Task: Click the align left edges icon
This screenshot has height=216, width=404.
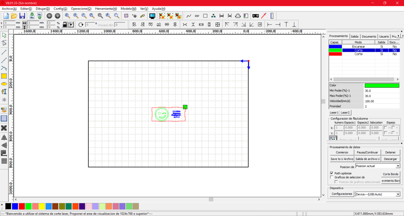Action: [134, 25]
